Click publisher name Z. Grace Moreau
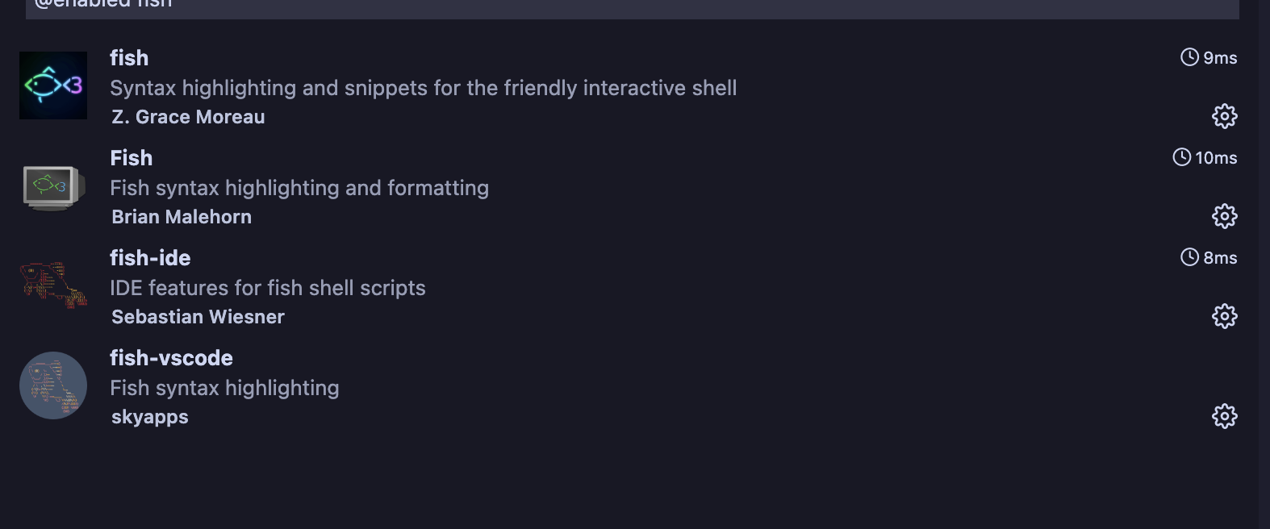Screen dimensions: 1270x529 point(188,117)
